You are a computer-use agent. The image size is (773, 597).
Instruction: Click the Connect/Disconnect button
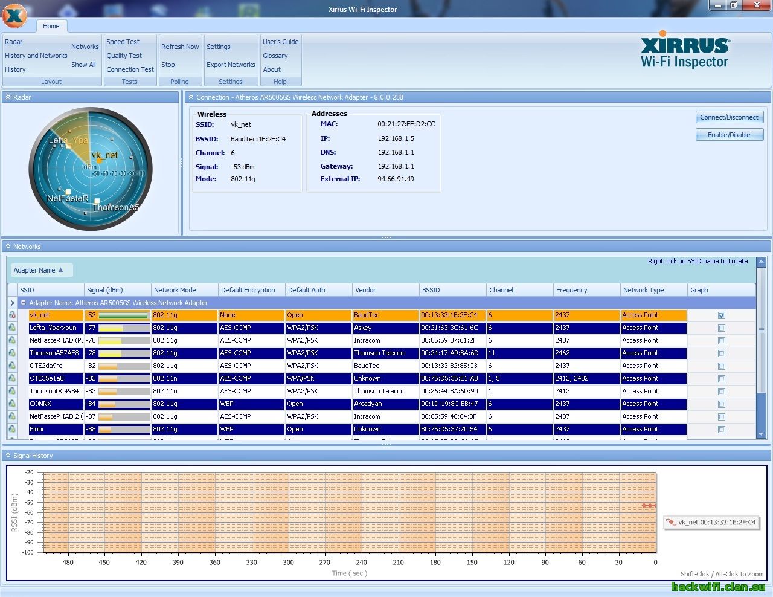730,117
